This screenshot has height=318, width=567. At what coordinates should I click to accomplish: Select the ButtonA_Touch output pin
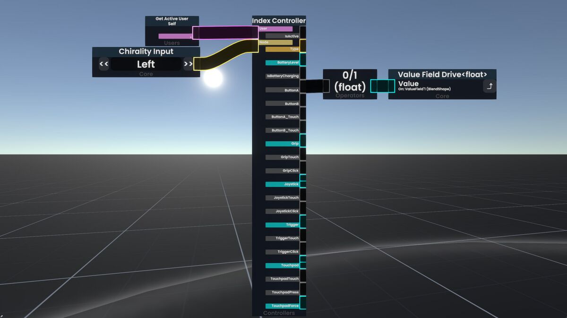pos(303,116)
